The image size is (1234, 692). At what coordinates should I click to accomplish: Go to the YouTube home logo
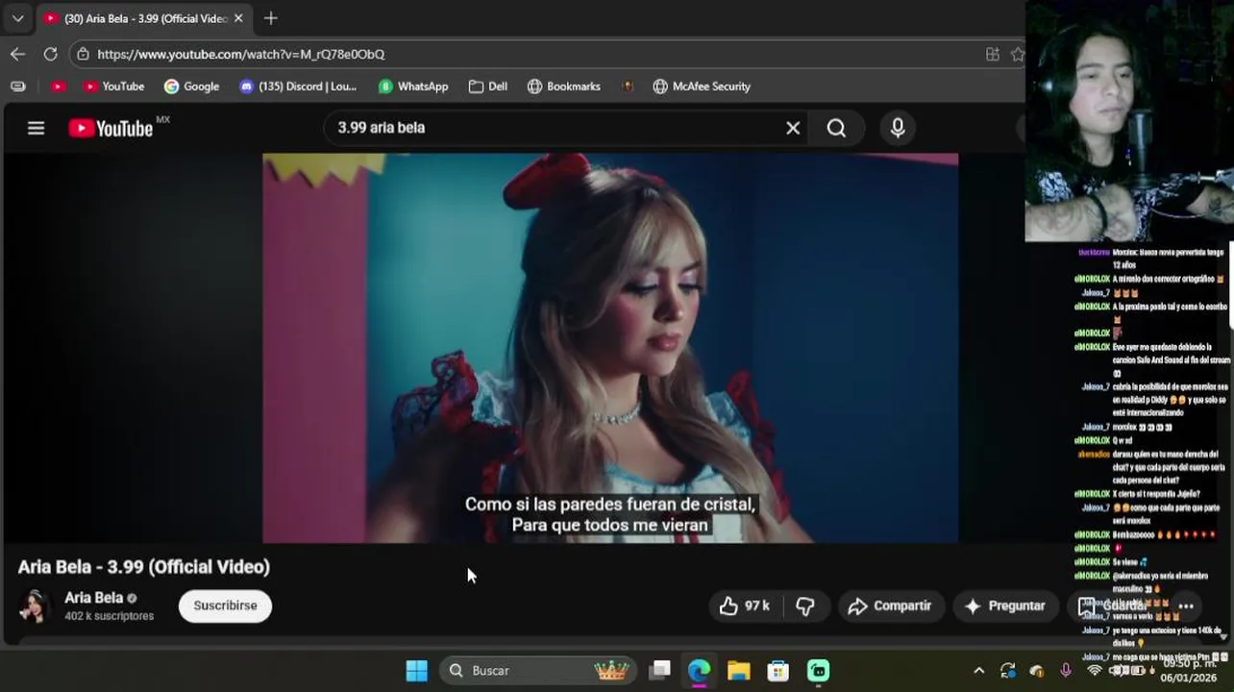tap(111, 128)
